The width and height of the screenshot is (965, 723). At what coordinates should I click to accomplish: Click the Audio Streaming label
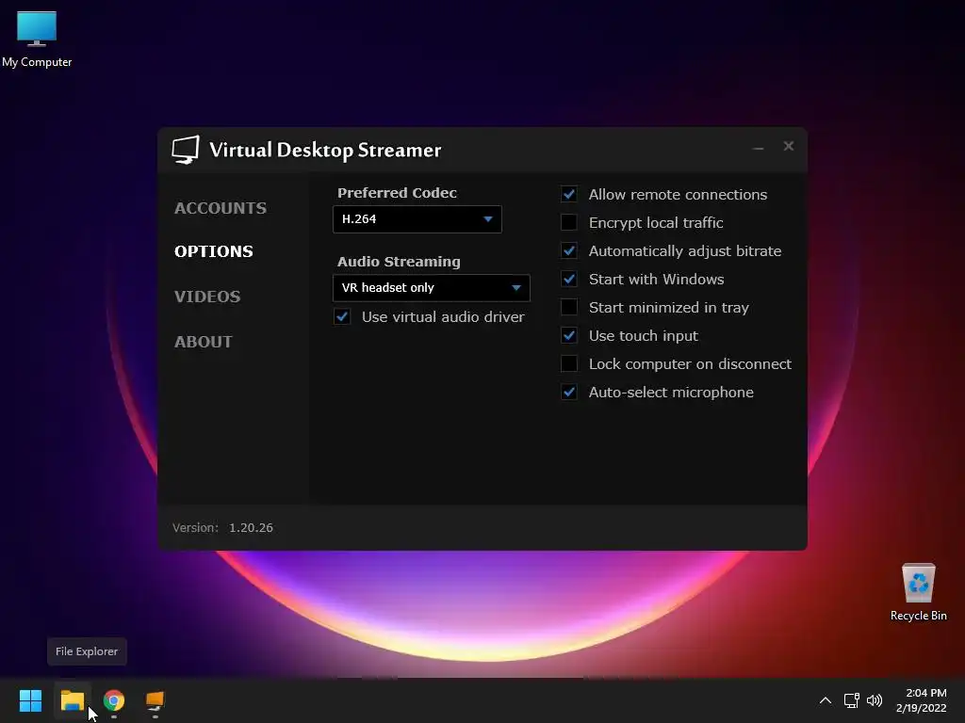399,262
